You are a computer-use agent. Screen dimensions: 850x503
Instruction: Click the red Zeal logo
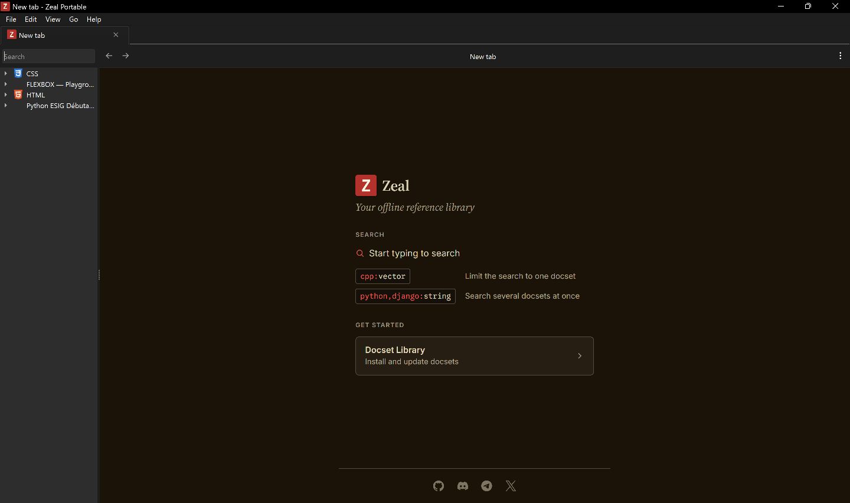pos(366,185)
